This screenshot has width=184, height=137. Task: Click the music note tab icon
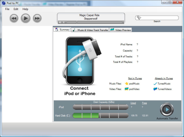click(74, 30)
